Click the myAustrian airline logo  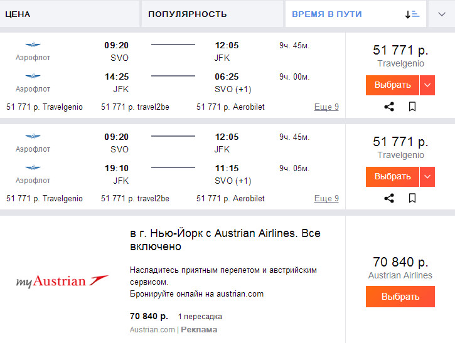(62, 281)
